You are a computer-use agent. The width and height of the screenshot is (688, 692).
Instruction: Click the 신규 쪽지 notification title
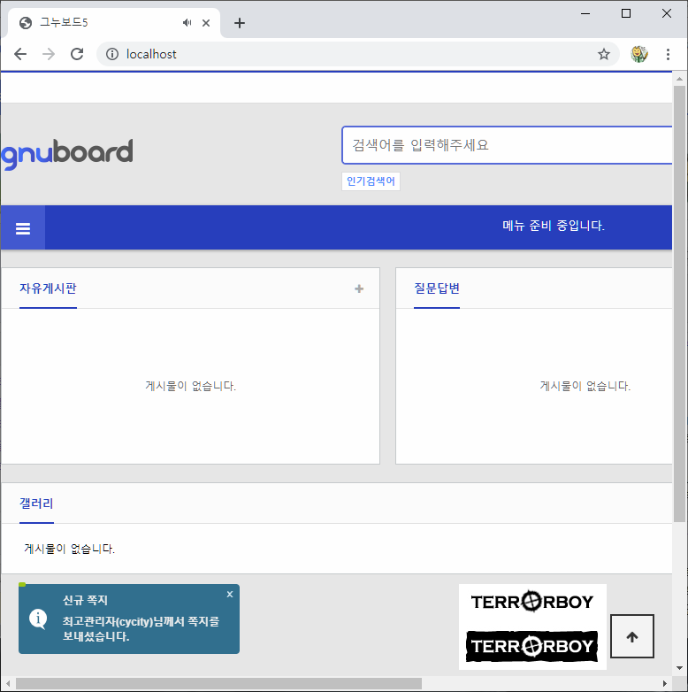85,600
